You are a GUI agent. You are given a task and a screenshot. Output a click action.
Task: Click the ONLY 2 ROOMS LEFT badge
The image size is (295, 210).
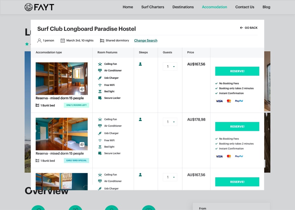click(x=76, y=105)
